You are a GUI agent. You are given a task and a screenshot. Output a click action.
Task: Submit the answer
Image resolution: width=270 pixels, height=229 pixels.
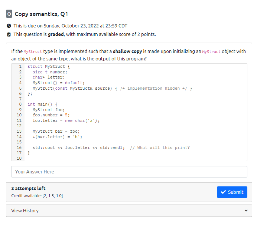(232, 192)
